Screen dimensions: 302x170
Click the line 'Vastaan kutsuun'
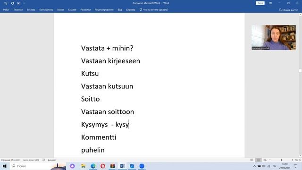click(x=107, y=86)
